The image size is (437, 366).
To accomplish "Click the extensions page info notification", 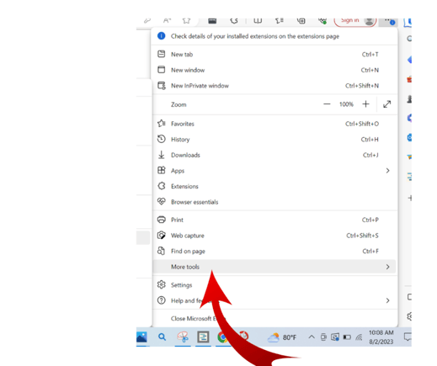I will coord(274,36).
